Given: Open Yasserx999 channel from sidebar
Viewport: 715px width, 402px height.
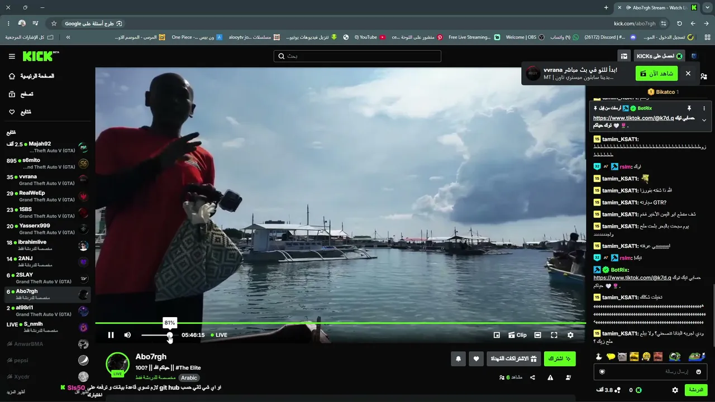Looking at the screenshot, I should tap(47, 229).
